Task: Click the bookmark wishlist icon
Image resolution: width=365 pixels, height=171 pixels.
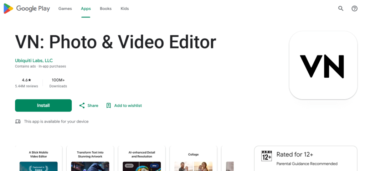Action: point(108,105)
